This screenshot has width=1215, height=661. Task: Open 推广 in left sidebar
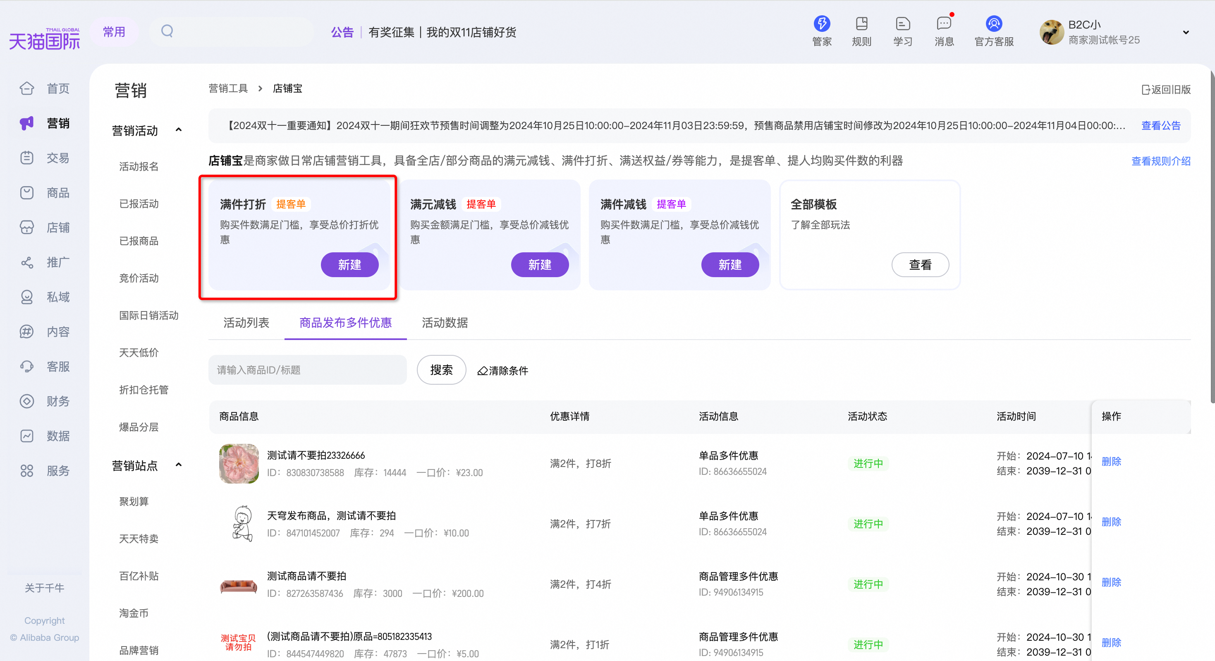(45, 262)
